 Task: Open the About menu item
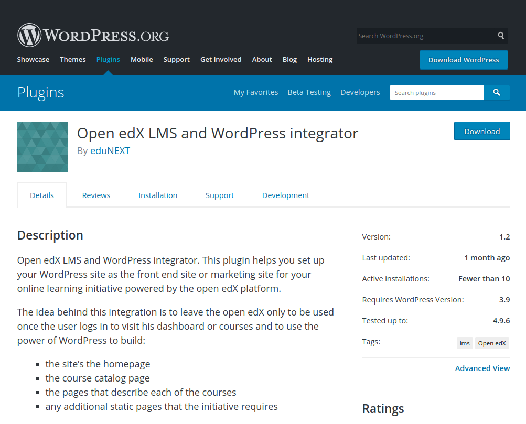point(262,59)
